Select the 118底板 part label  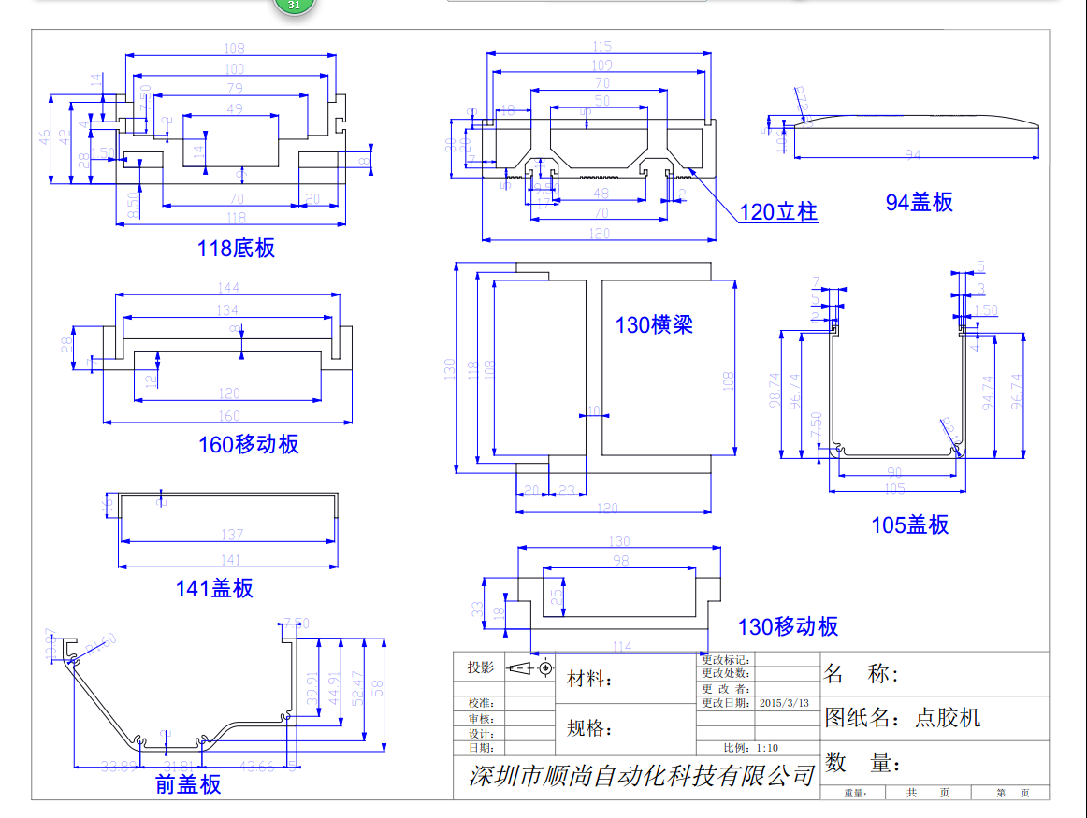pyautogui.click(x=236, y=249)
